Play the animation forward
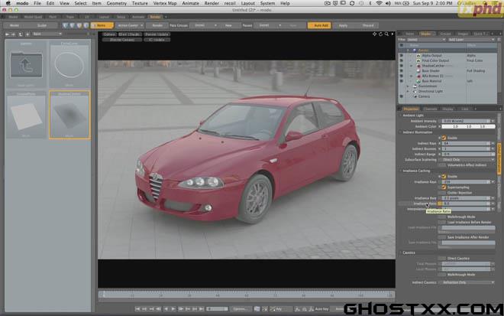504x316 pixels. tap(173, 309)
